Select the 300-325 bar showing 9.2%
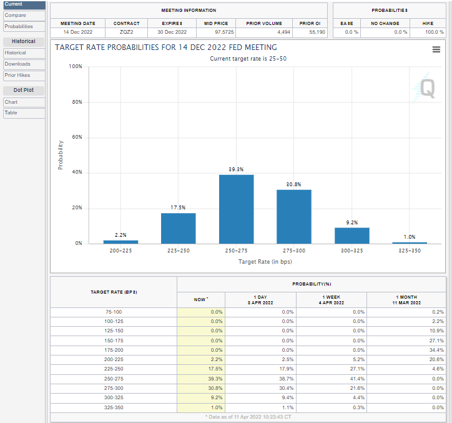 pyautogui.click(x=351, y=236)
